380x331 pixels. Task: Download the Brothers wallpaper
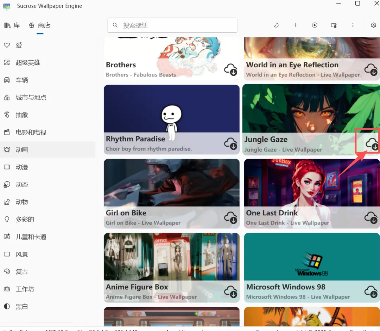tap(231, 70)
